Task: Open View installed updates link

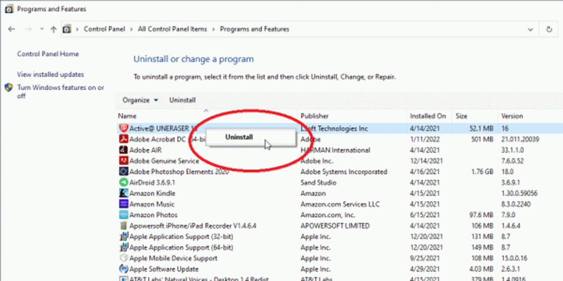Action: pyautogui.click(x=50, y=74)
